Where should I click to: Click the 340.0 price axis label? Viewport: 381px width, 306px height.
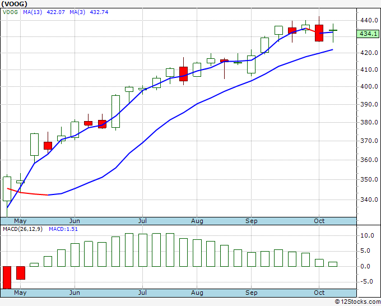pos(369,200)
